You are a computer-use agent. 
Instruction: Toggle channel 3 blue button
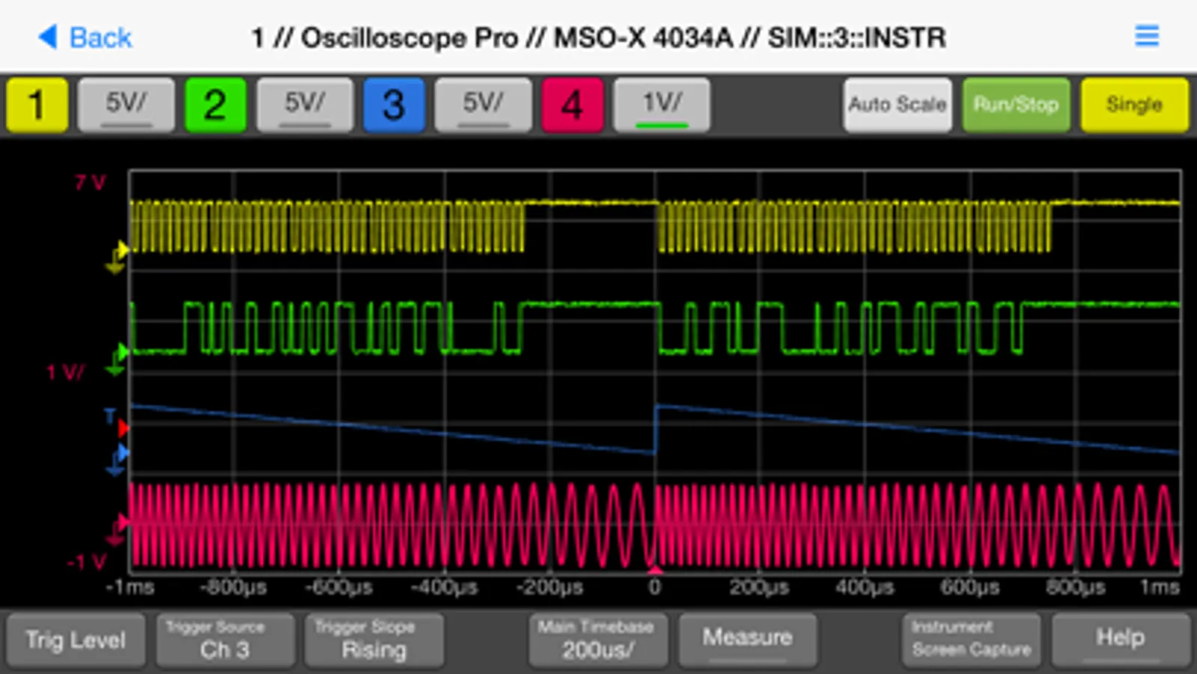tap(394, 105)
